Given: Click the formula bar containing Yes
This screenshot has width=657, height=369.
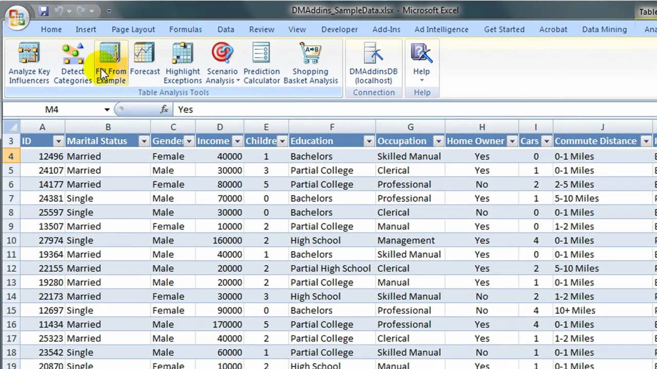Looking at the screenshot, I should (x=415, y=109).
